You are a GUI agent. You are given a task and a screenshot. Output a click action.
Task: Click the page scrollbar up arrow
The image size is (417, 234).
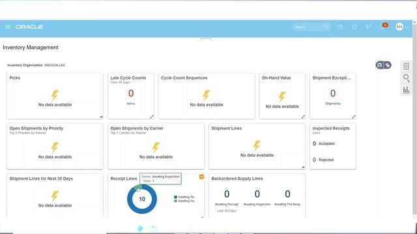pos(414,23)
